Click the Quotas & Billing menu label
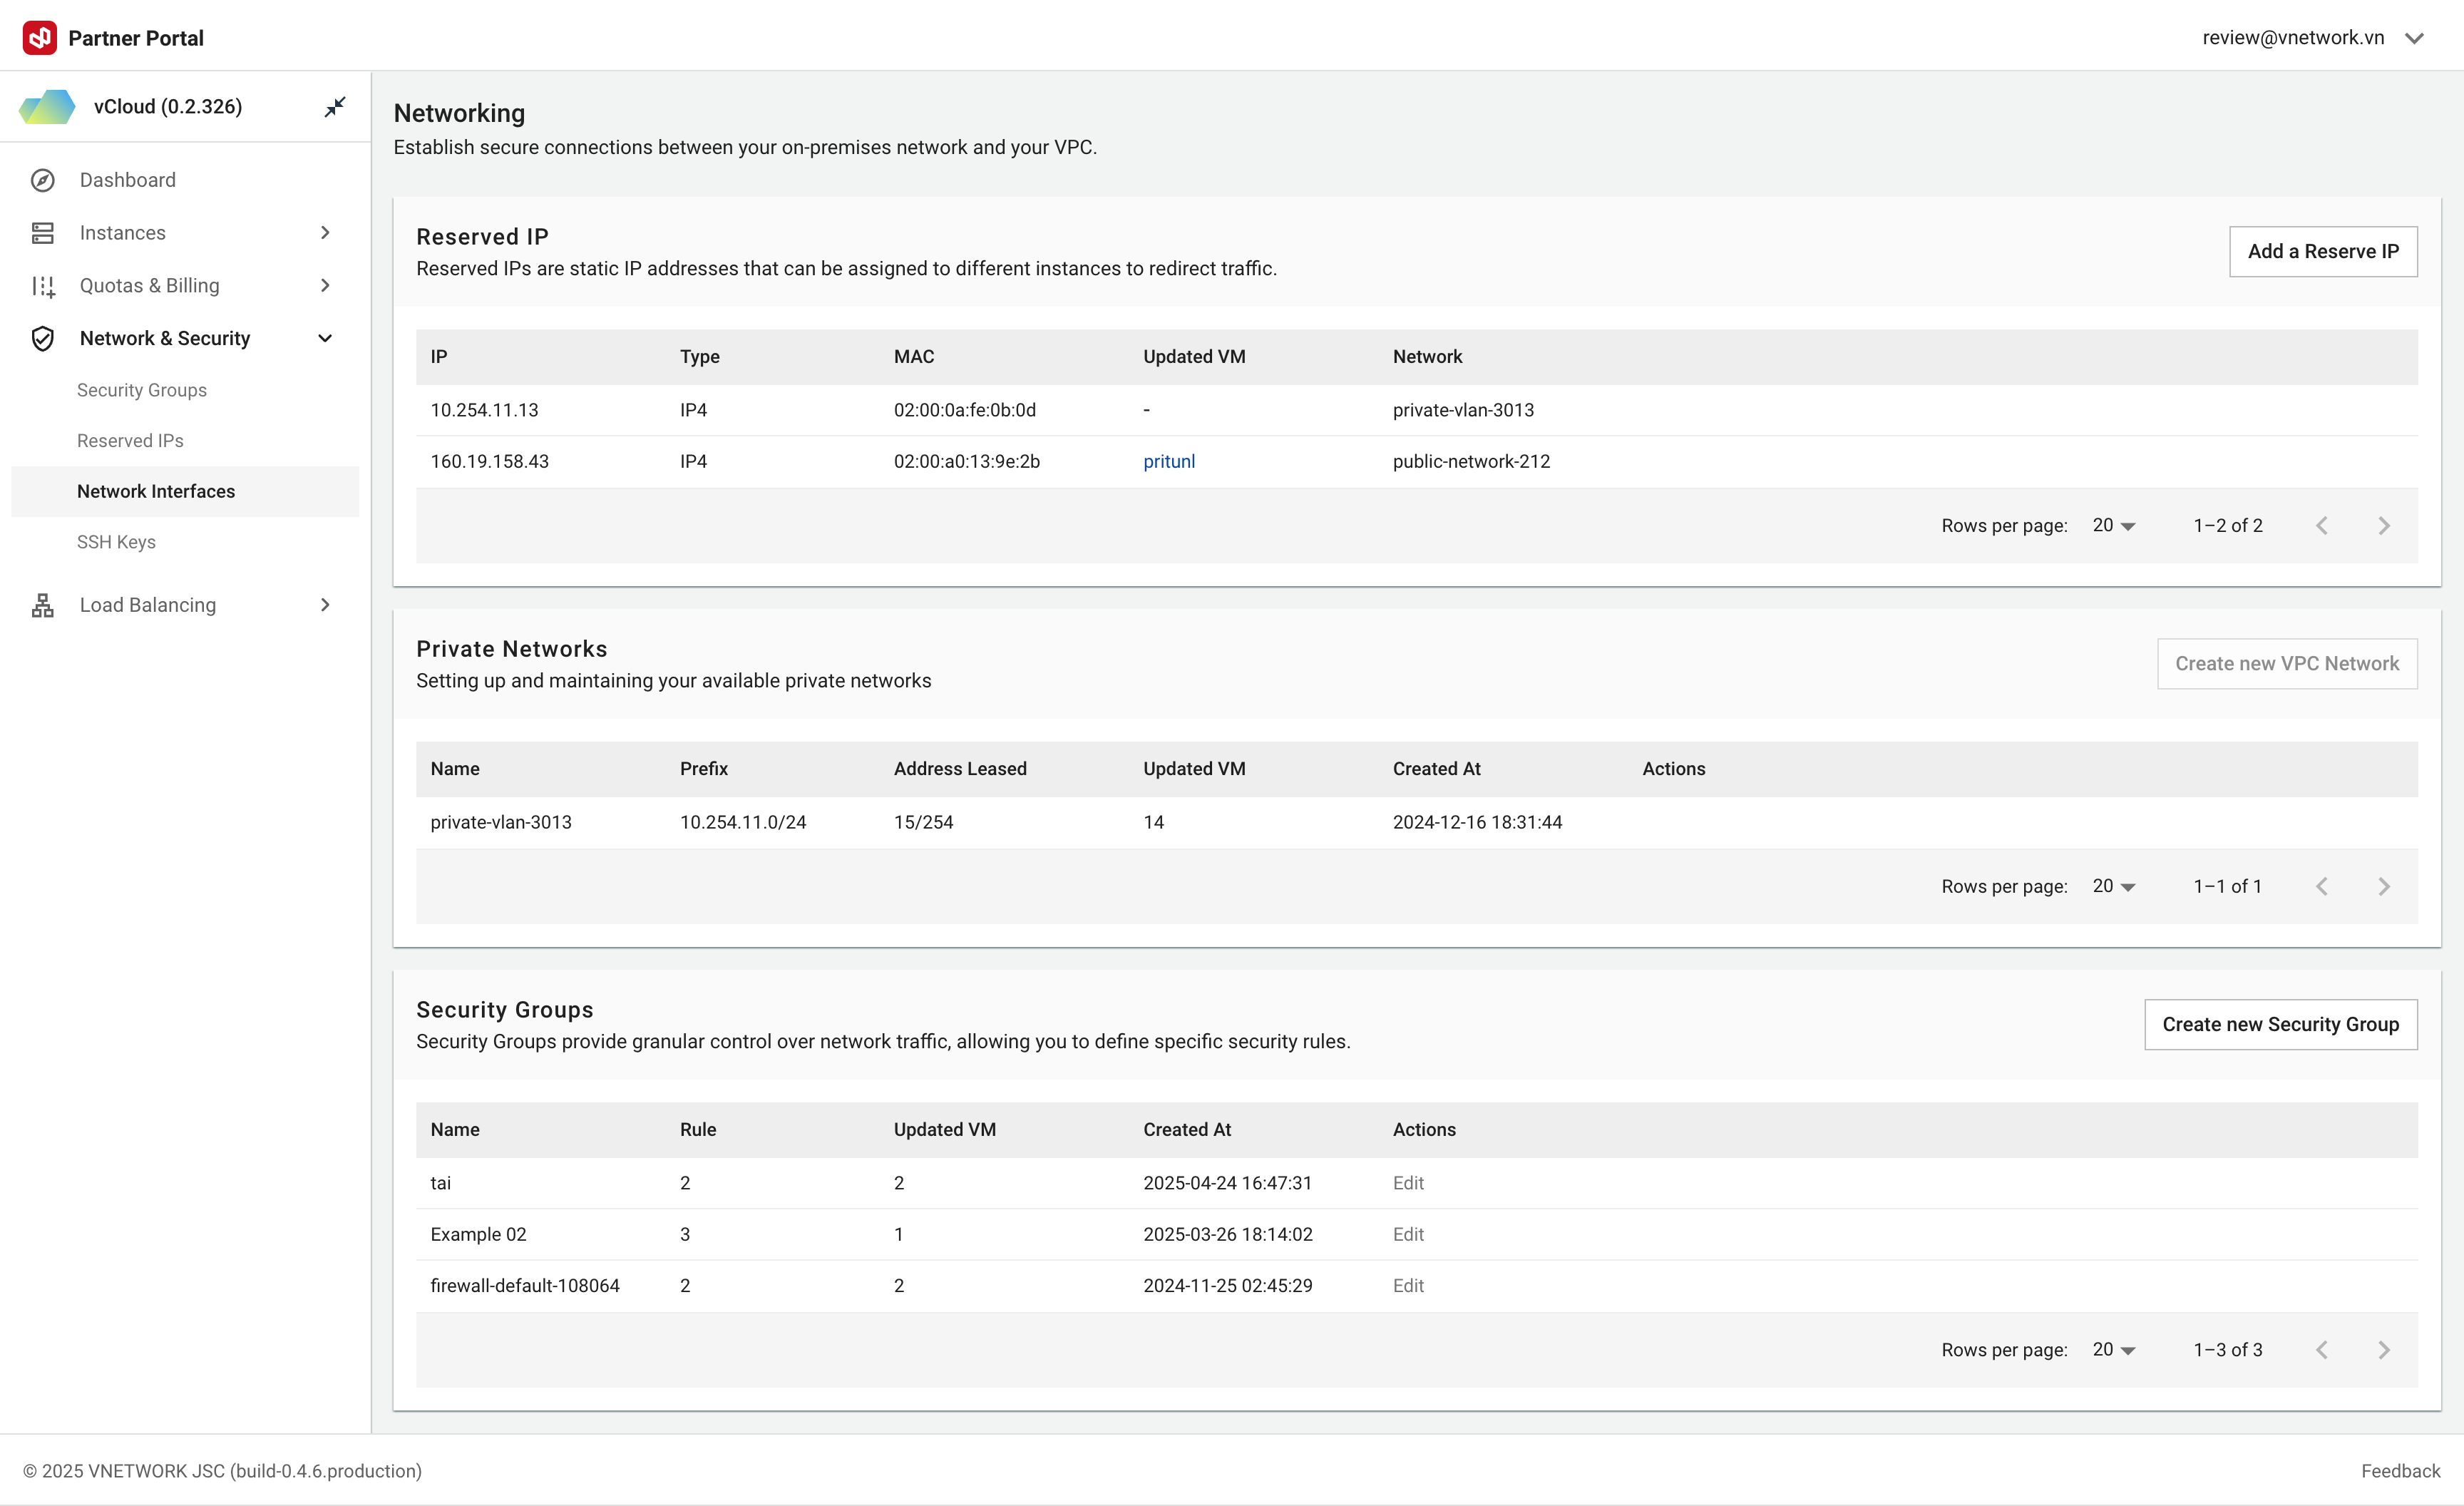Viewport: 2464px width, 1506px height. click(x=150, y=286)
